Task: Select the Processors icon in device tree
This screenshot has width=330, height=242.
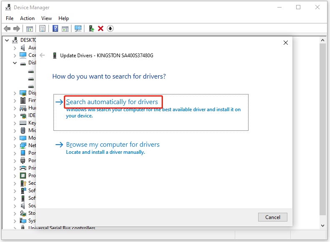Action: click(23, 176)
